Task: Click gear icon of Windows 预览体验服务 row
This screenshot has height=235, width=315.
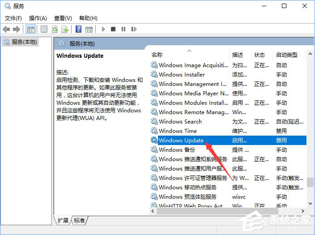Action: pos(154,197)
